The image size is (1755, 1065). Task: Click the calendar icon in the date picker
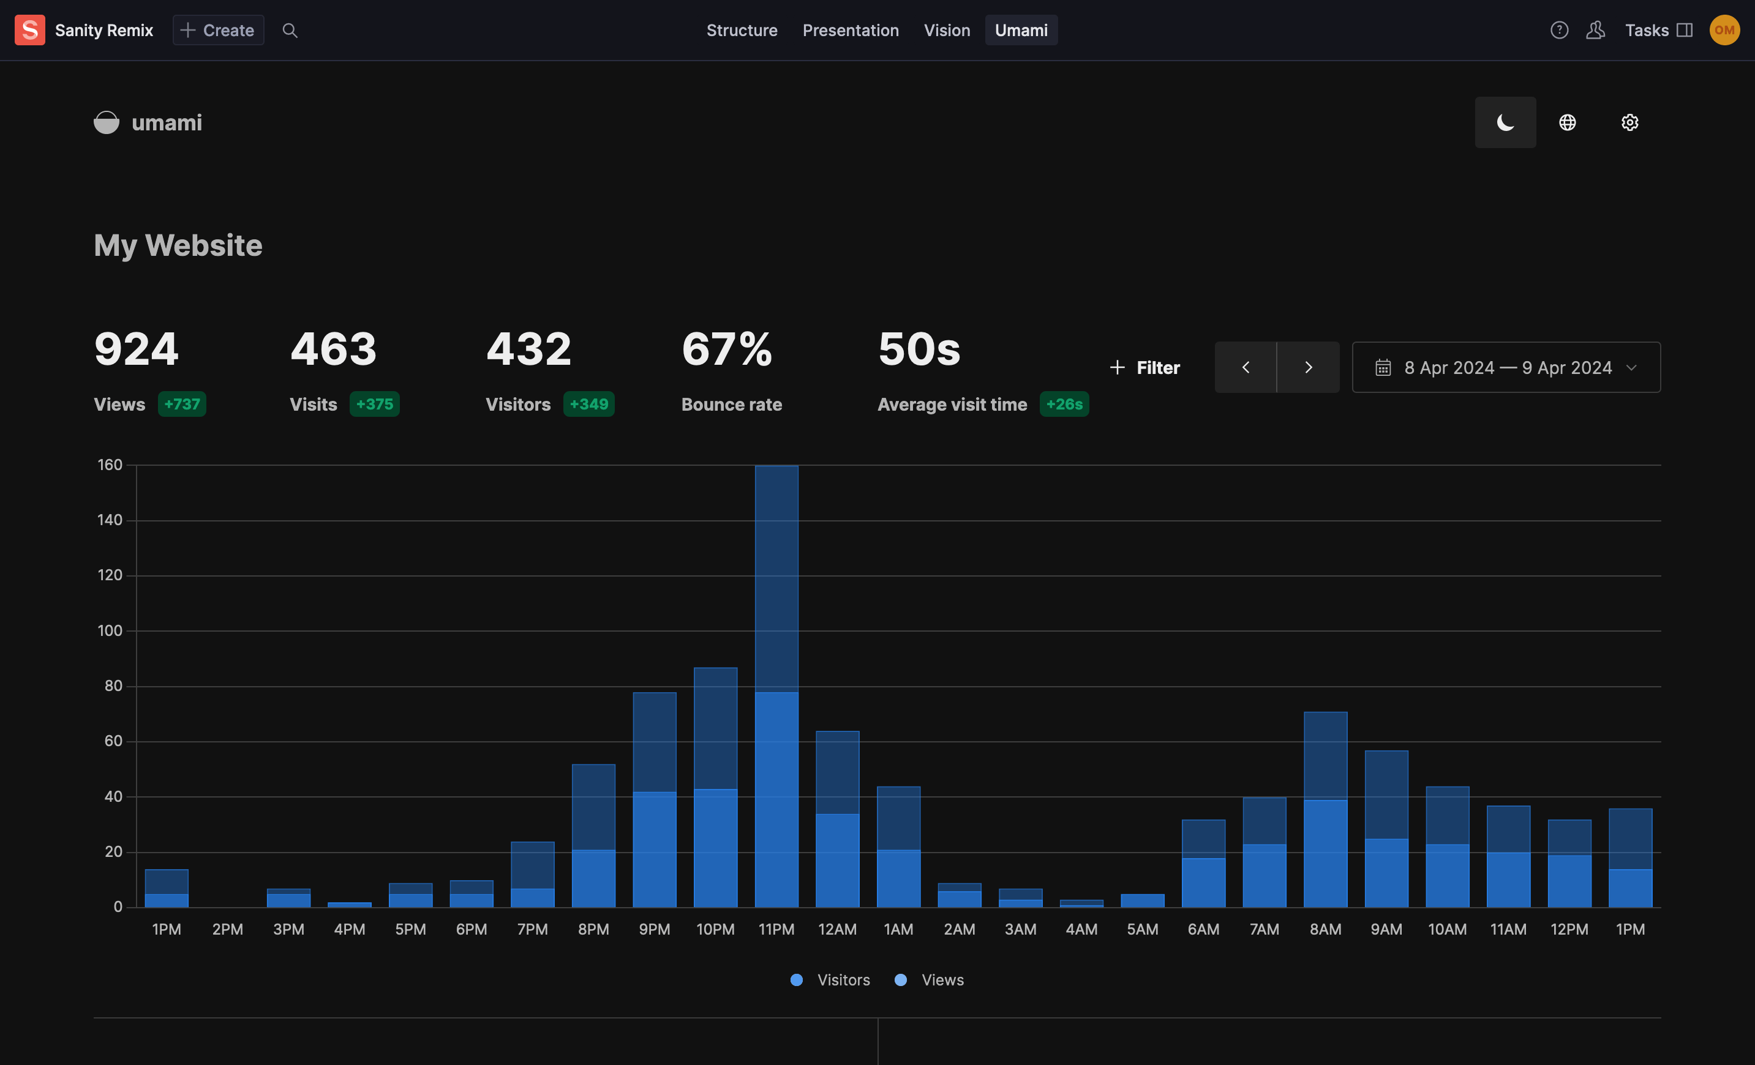tap(1382, 367)
